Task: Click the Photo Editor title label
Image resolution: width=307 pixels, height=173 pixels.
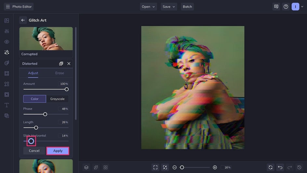Action: [22, 7]
